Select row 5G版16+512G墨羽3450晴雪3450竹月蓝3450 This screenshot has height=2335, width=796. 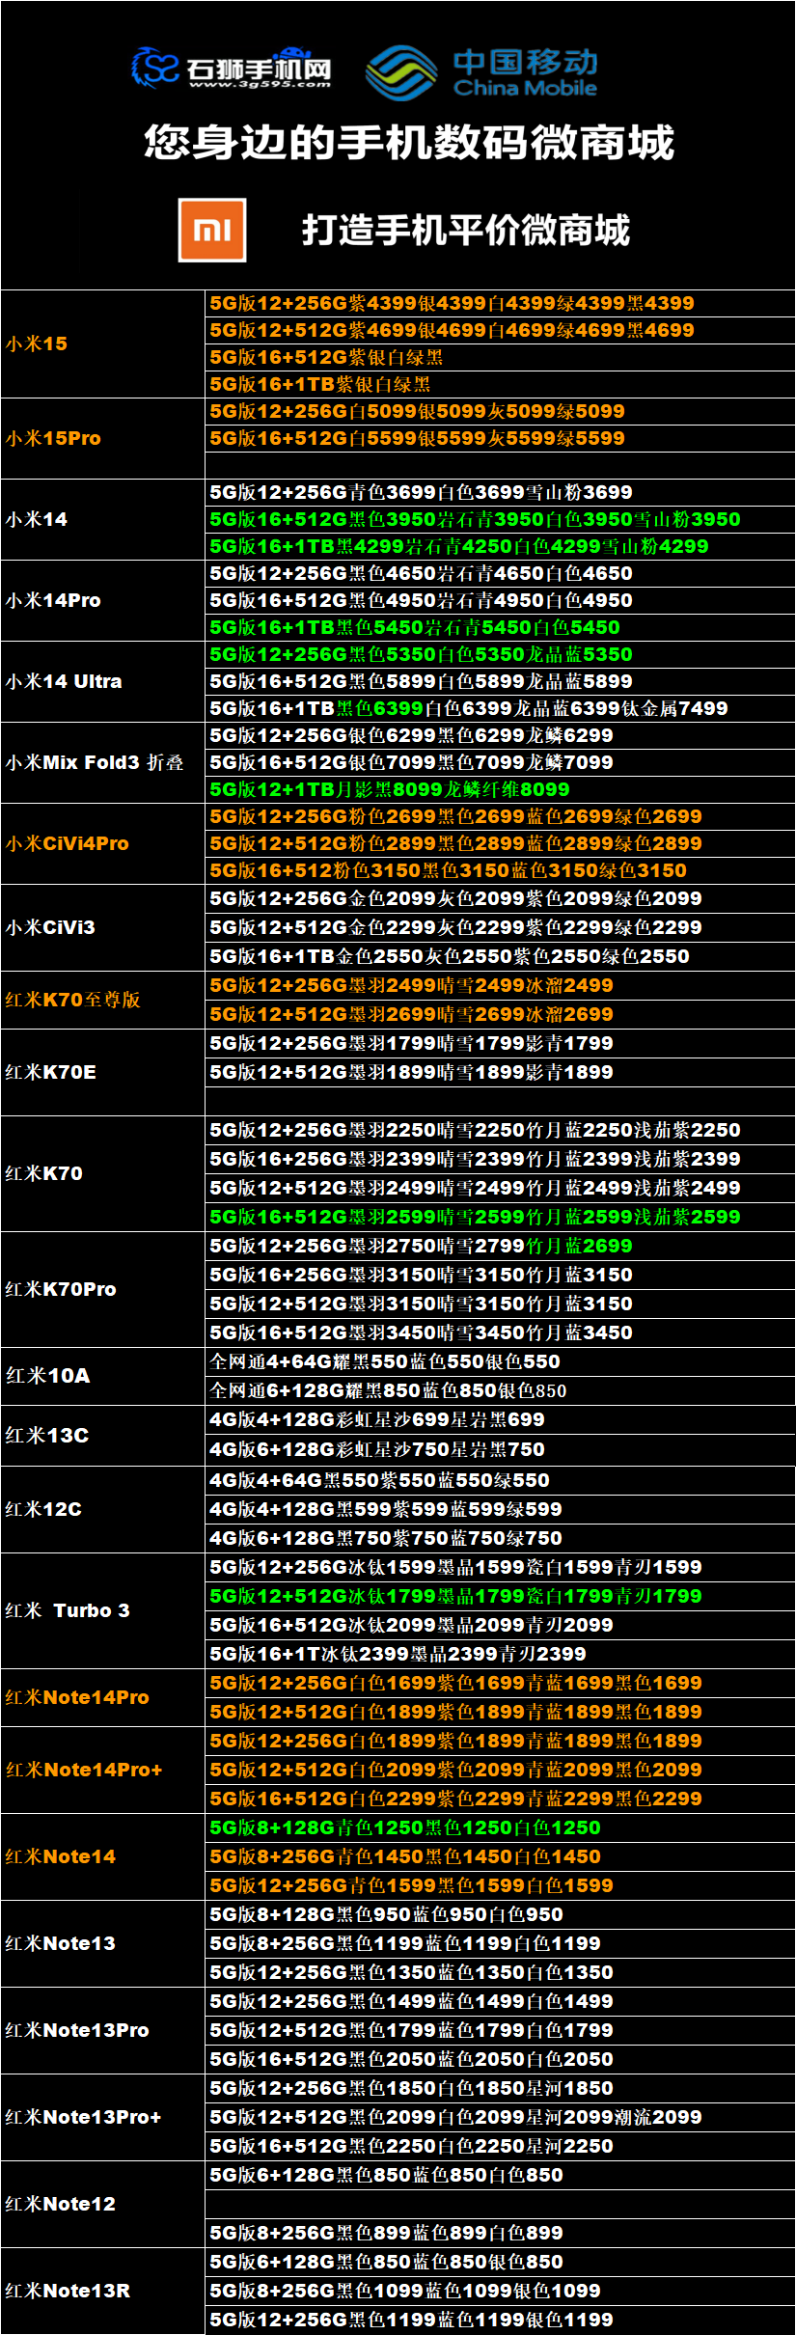(500, 1332)
